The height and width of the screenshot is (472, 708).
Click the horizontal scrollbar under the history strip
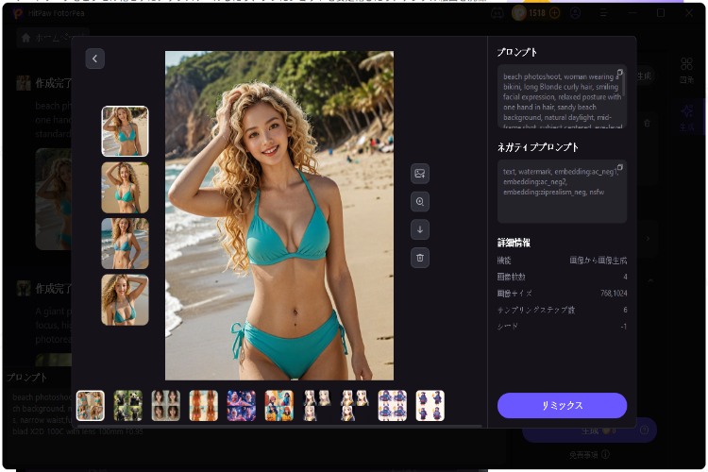[x=279, y=426]
